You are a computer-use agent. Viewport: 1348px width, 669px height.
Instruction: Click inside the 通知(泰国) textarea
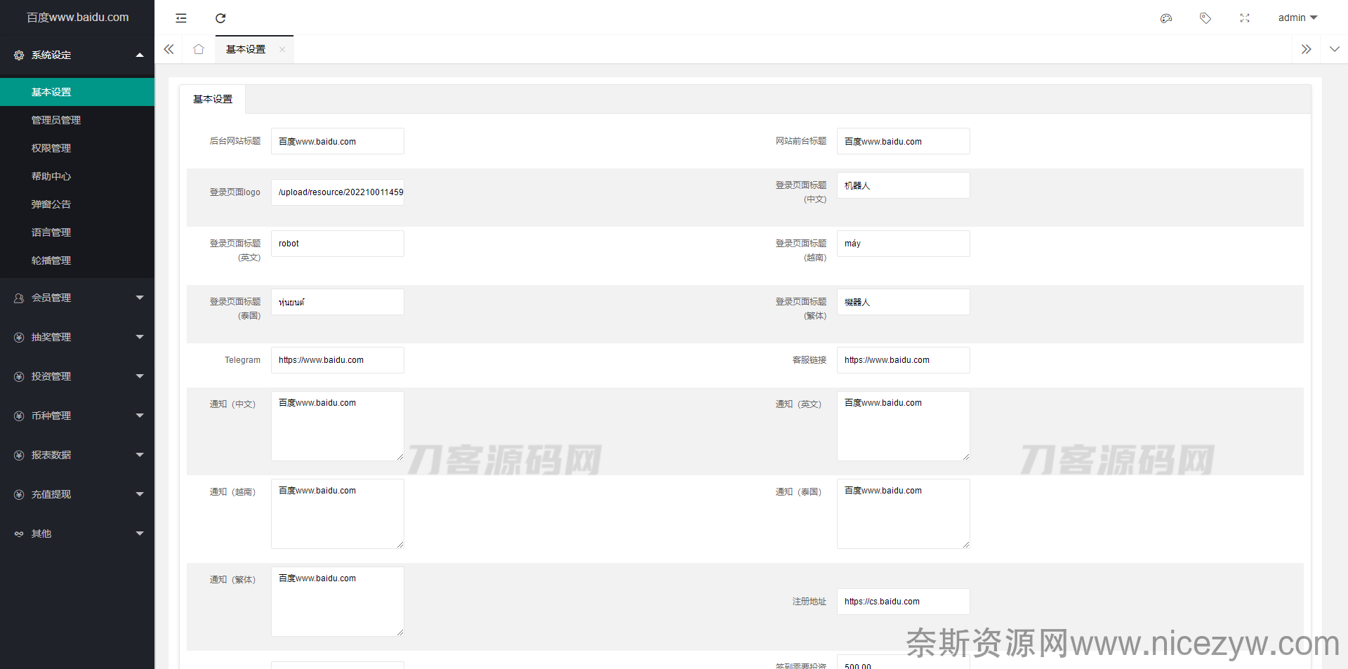pos(904,514)
